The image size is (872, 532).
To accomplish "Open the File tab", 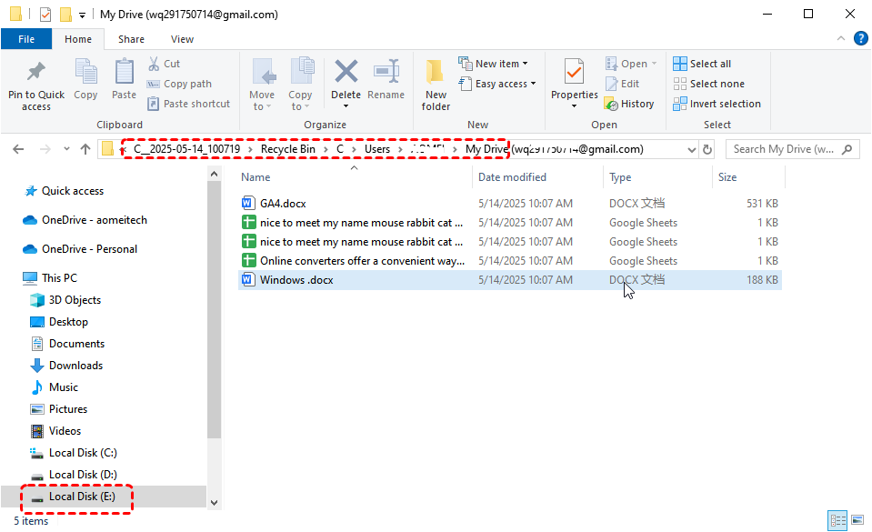I will coord(26,39).
